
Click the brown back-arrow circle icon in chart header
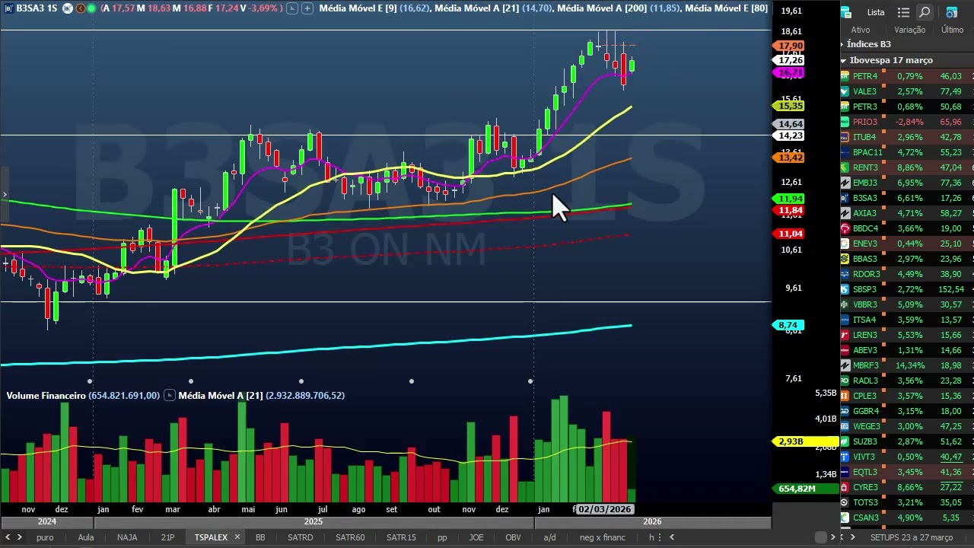tap(81, 8)
